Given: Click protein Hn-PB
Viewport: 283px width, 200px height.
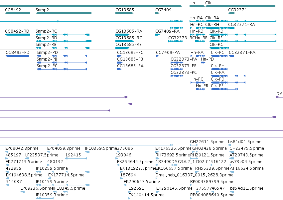Looking at the screenshot, I should 202,86.
